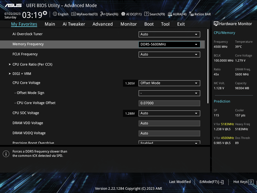Click the 39°C temperature value
The height and width of the screenshot is (193, 257).
click(x=238, y=47)
